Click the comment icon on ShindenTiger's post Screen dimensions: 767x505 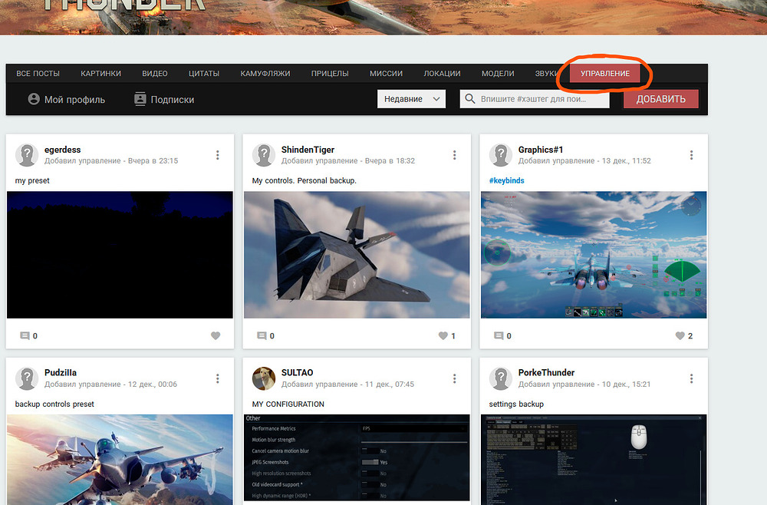[x=262, y=336]
